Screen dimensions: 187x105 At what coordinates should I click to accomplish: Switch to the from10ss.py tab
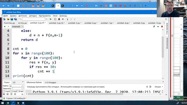click(9, 23)
